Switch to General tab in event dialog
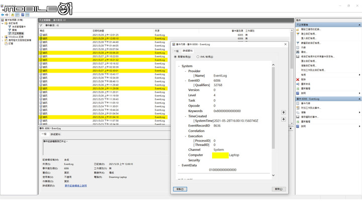 click(x=176, y=51)
